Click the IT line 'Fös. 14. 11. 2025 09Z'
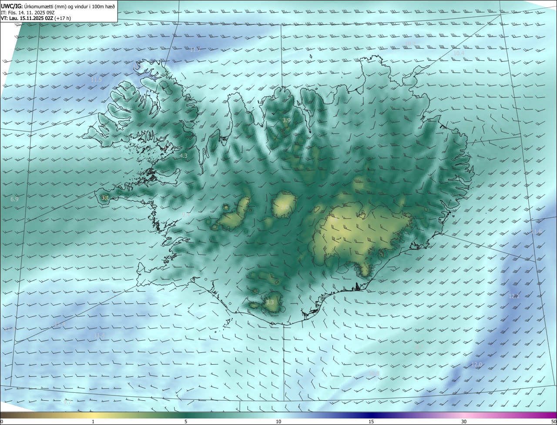 pyautogui.click(x=32, y=12)
